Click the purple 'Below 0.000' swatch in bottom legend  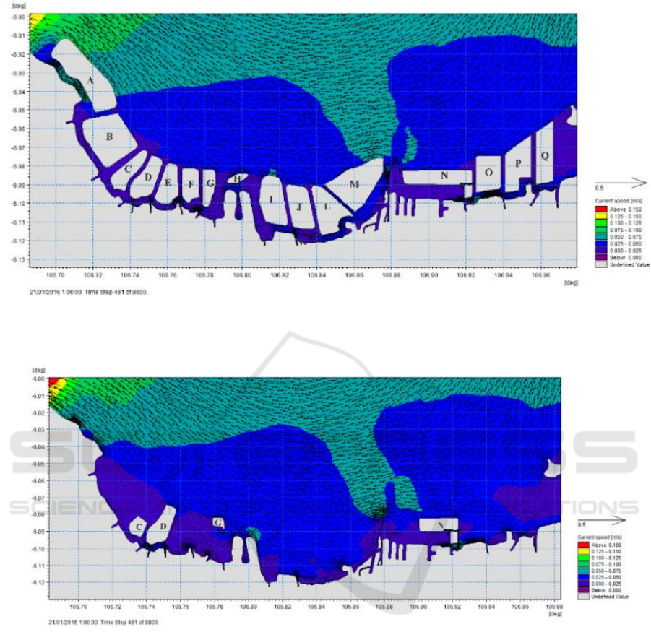pos(582,590)
